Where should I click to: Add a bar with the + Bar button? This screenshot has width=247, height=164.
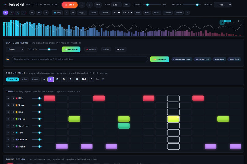click(x=25, y=79)
